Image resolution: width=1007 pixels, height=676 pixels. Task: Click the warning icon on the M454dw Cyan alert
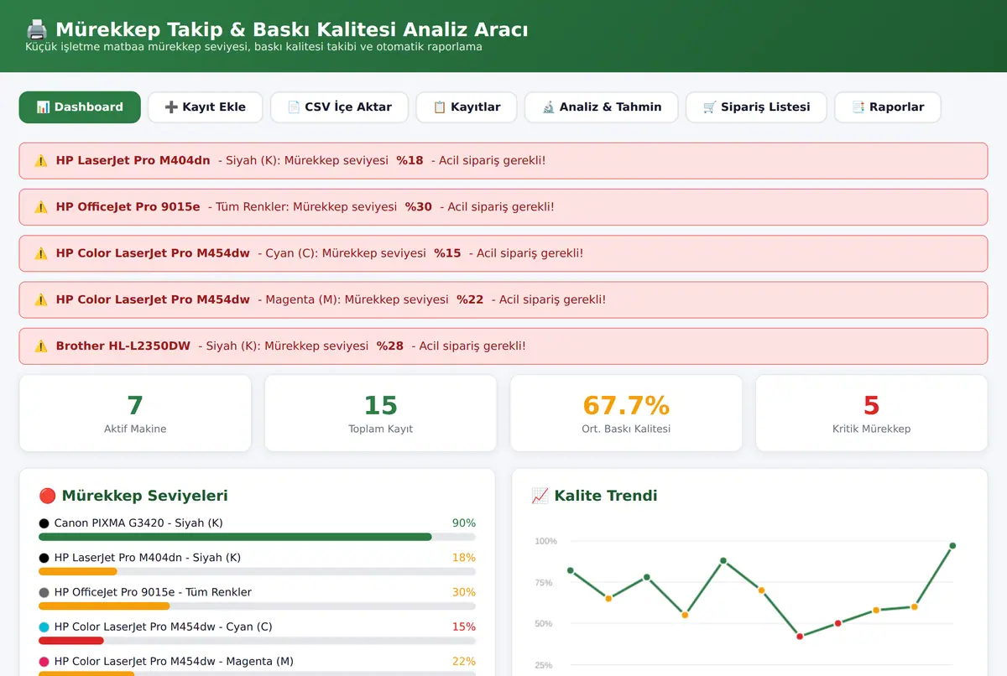coord(41,253)
